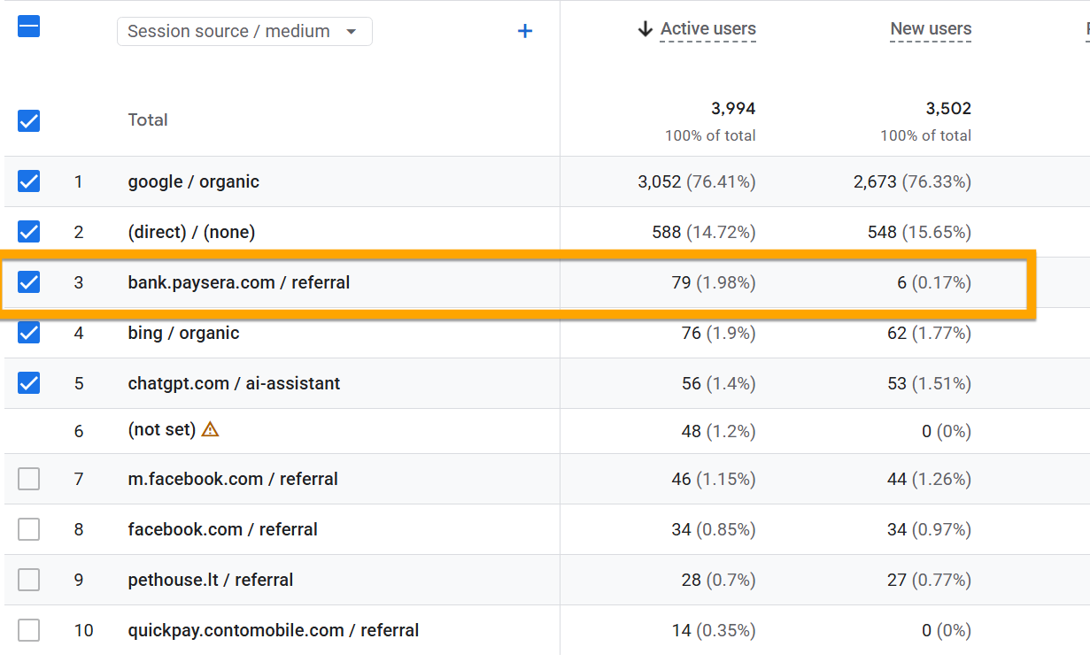Viewport: 1090px width, 662px height.
Task: Click the 76 (1.9%) active users cell
Action: 719,333
